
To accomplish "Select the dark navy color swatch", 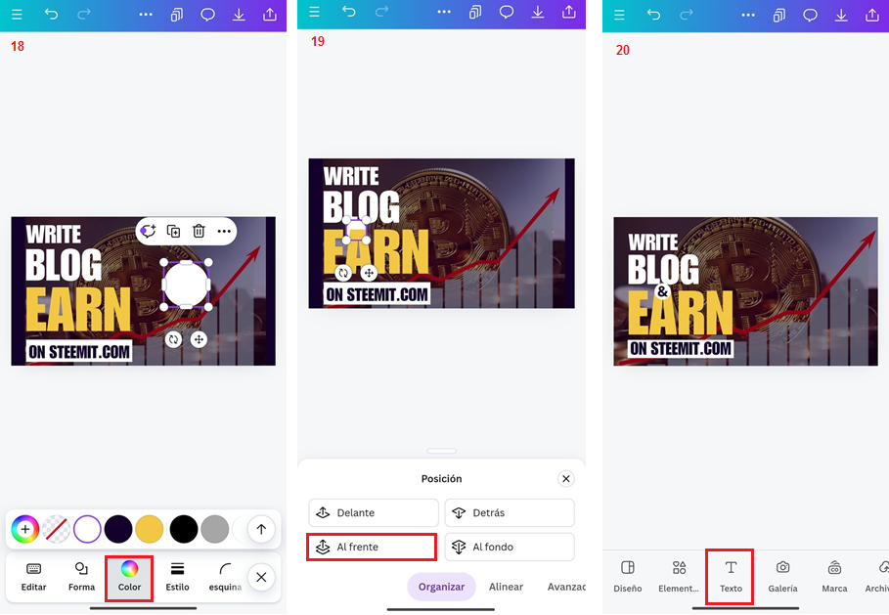I will (x=118, y=529).
